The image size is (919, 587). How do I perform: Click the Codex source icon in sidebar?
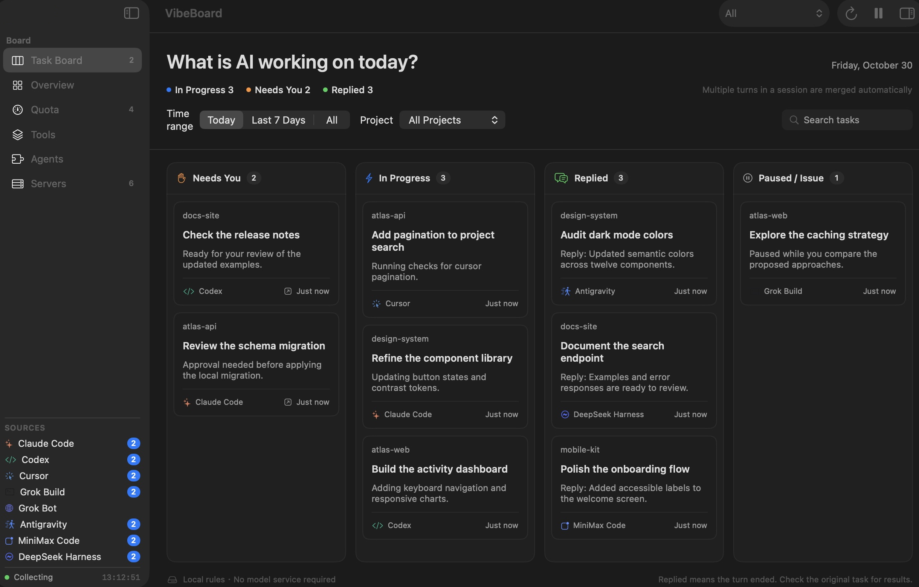tap(10, 460)
